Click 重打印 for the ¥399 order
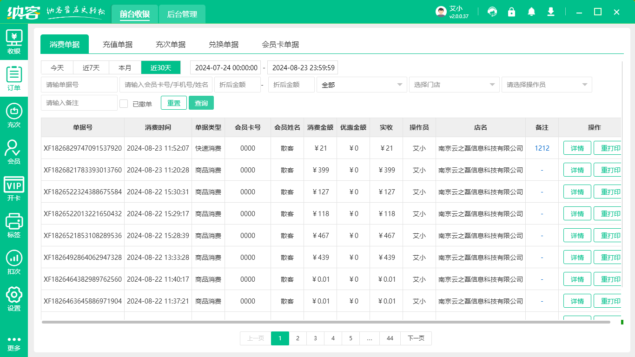Image resolution: width=635 pixels, height=357 pixels. click(x=608, y=170)
